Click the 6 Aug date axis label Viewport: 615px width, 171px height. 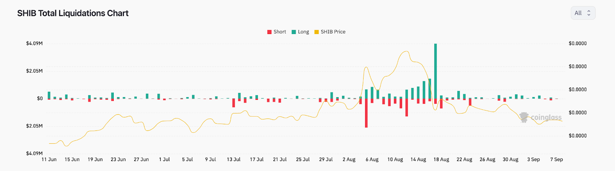point(372,160)
